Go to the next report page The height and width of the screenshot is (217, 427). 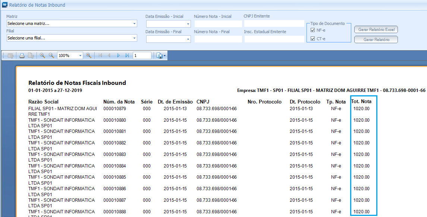point(119,55)
